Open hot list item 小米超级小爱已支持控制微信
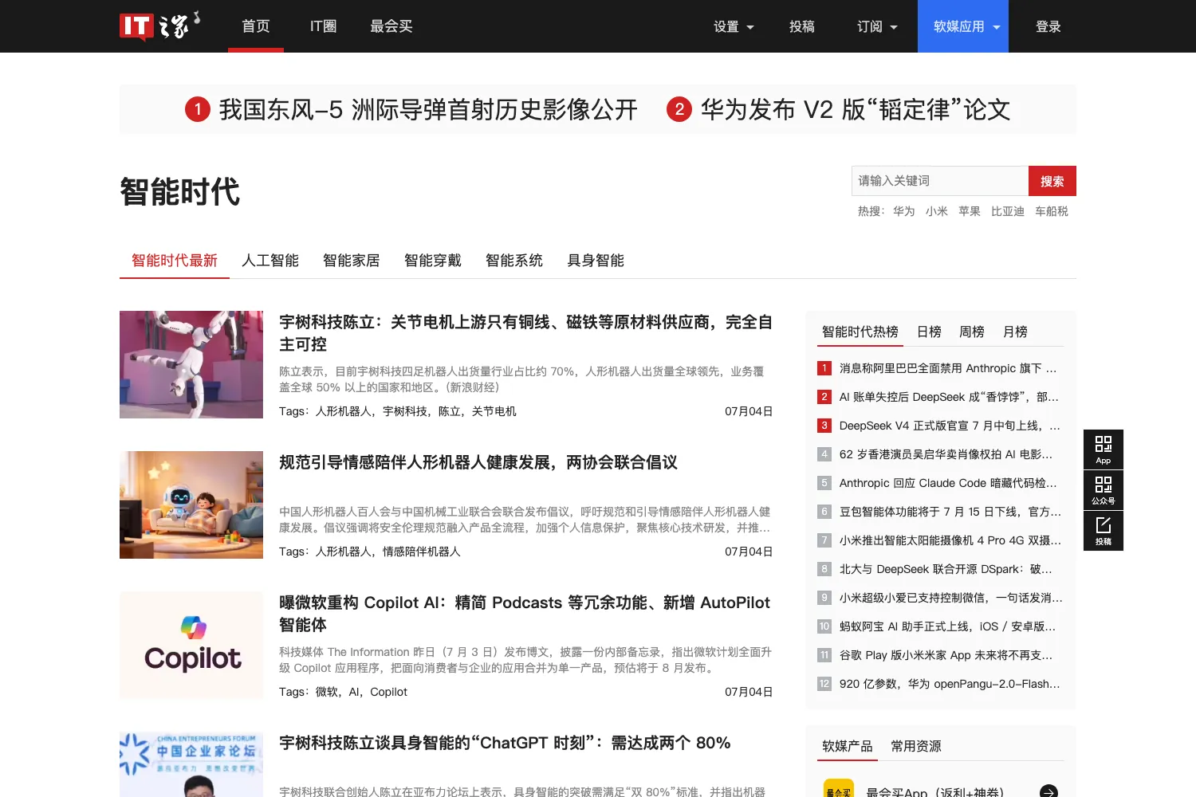Viewport: 1196px width, 797px height. click(950, 598)
